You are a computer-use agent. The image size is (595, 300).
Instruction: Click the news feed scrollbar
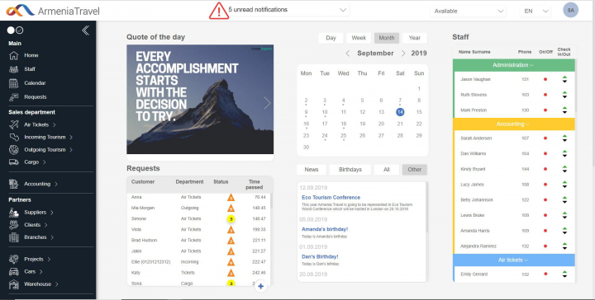coord(426,207)
